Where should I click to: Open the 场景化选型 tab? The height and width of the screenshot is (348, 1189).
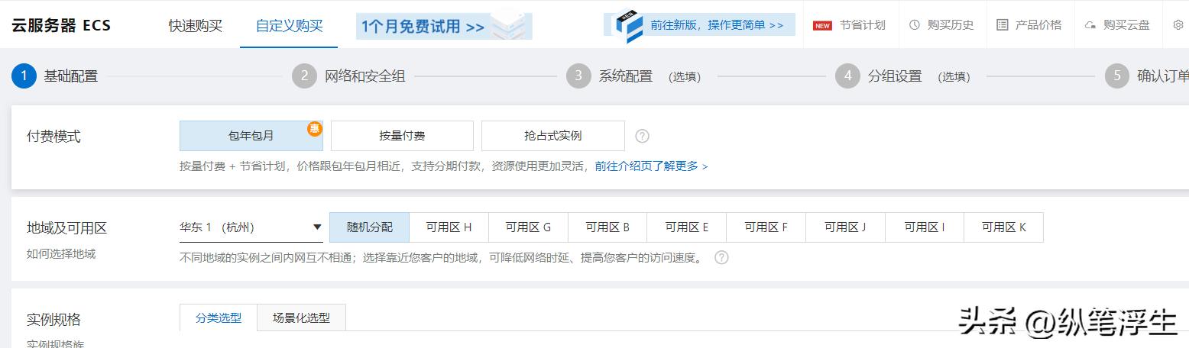tap(302, 317)
